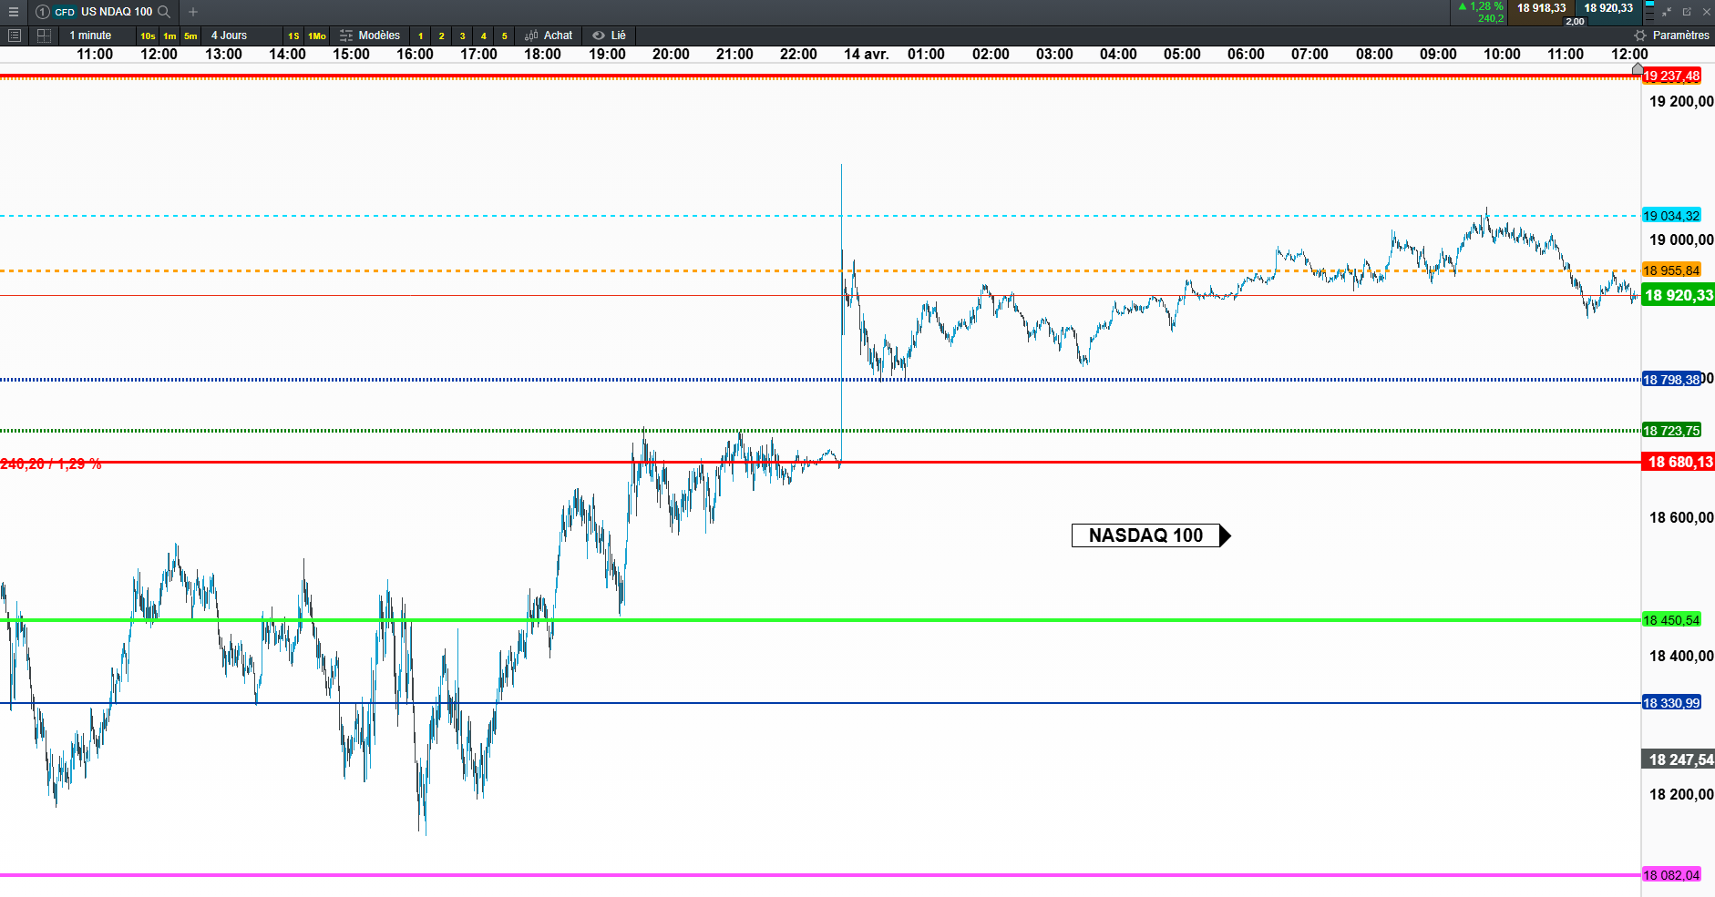Image resolution: width=1715 pixels, height=897 pixels.
Task: Click the sell price 18 918,33
Action: click(x=1541, y=8)
